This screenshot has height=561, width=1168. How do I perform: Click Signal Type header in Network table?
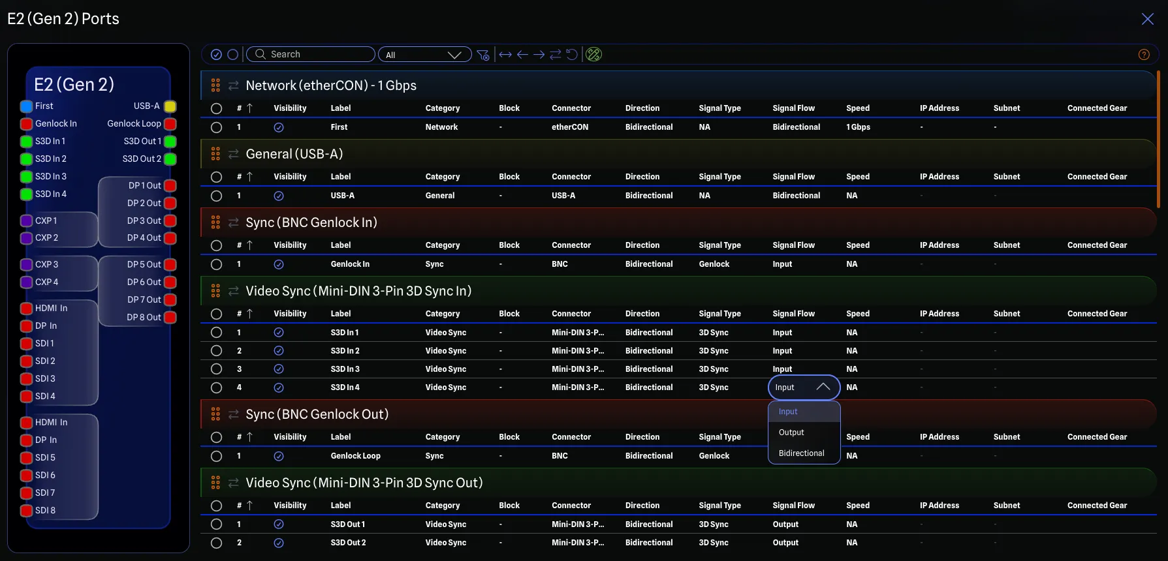[719, 108]
